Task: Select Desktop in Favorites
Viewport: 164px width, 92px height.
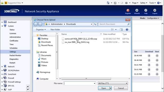Action: 45,39
